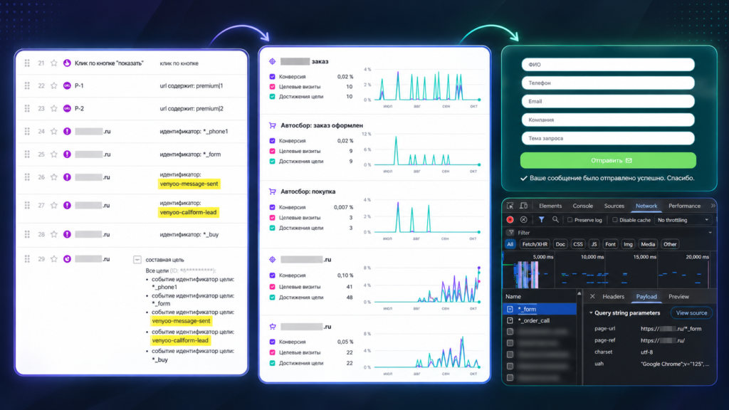Open the network search magnifier icon

(x=555, y=219)
